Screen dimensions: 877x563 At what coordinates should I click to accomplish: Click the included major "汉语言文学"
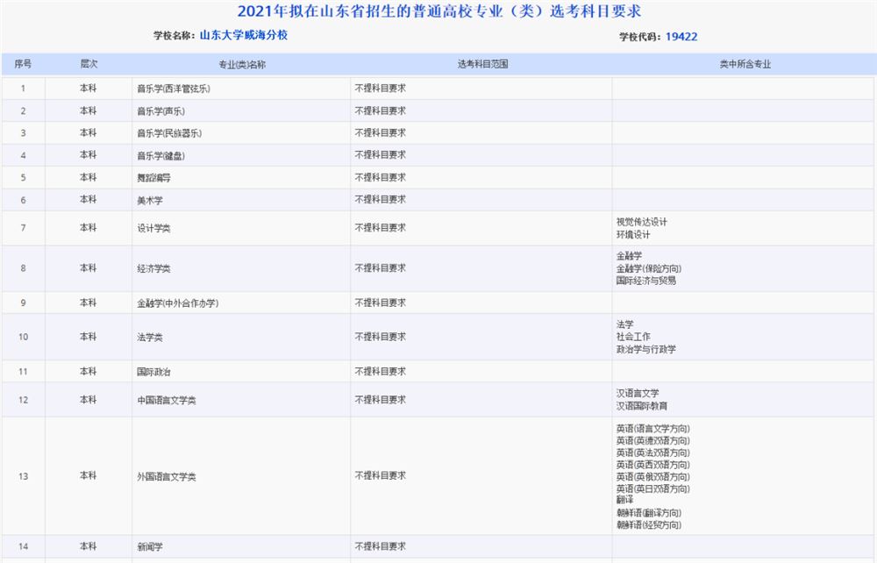click(x=638, y=394)
